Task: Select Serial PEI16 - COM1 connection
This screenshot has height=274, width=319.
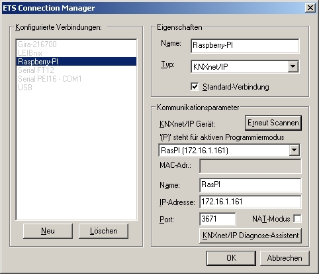Action: pos(50,79)
